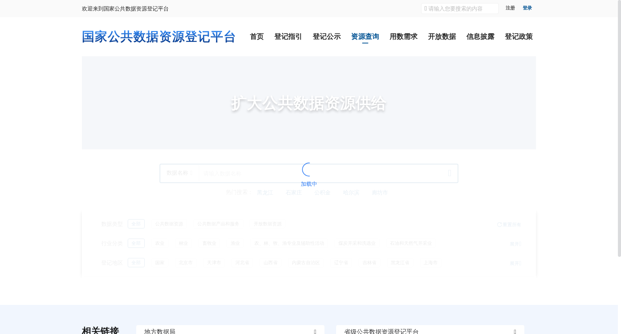Filter industry by 农业

(160, 243)
